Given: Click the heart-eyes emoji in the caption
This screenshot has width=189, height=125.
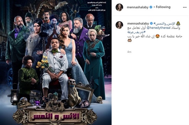Looking at the screenshot, I should [x=157, y=36].
